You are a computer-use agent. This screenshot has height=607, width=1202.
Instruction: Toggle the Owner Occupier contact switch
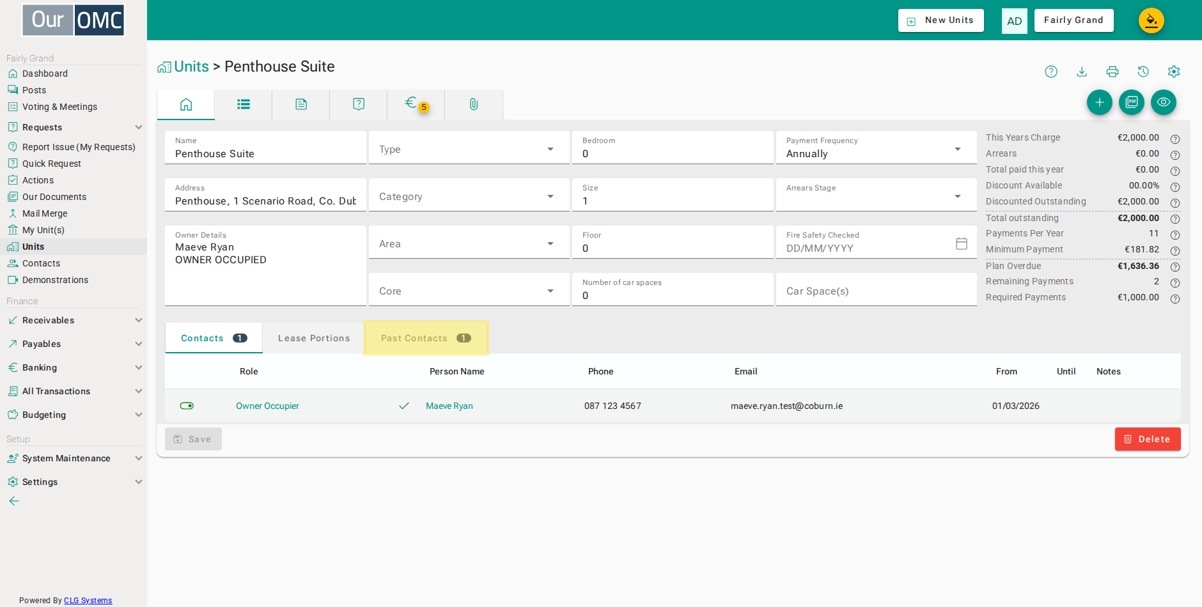[187, 406]
